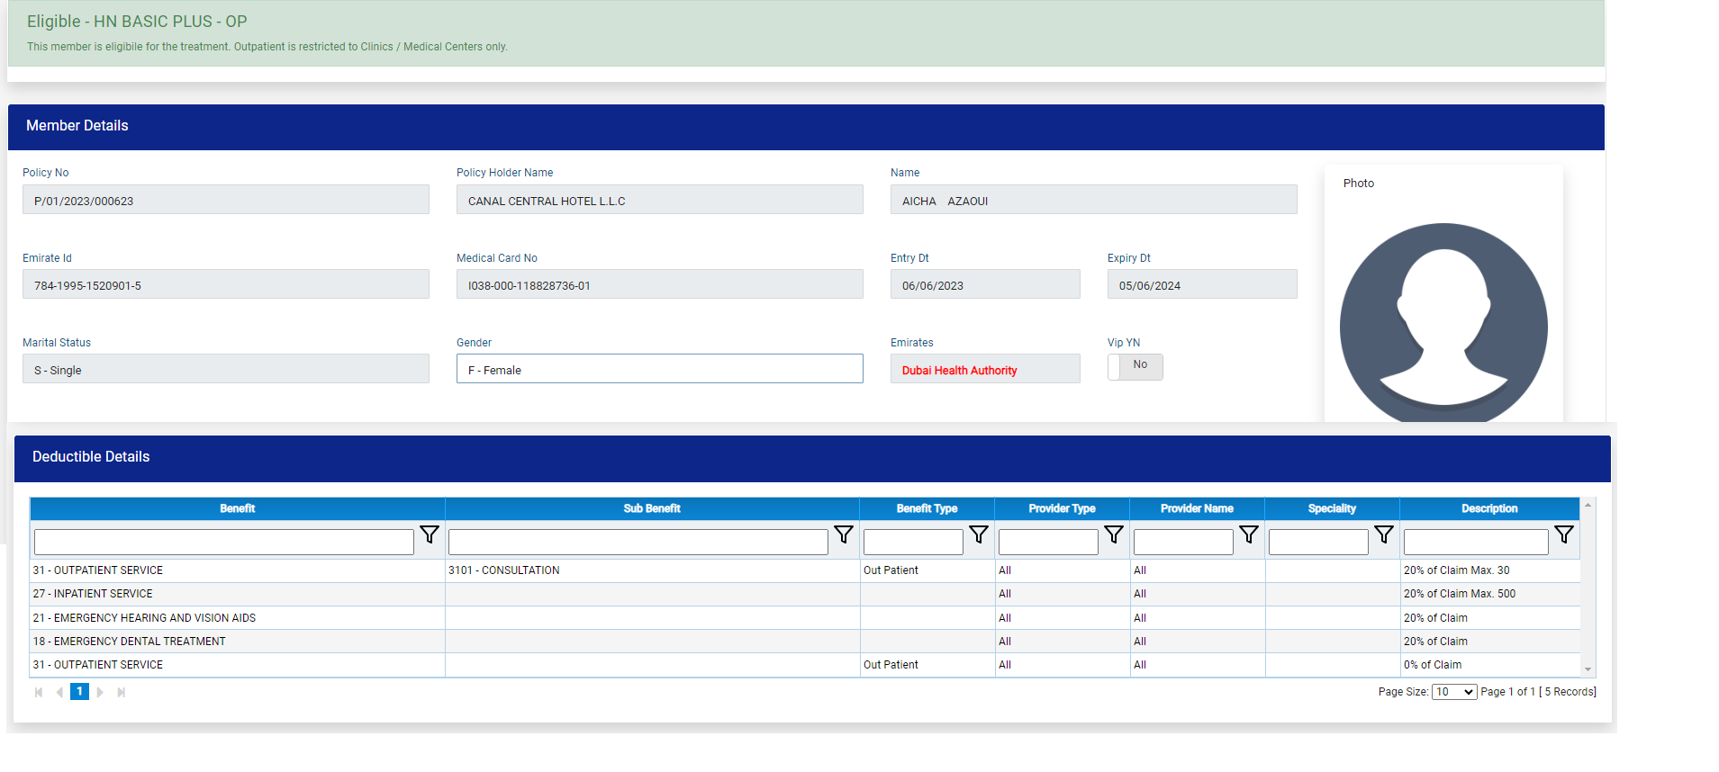Click the Provider Type filter funnel

1113,534
